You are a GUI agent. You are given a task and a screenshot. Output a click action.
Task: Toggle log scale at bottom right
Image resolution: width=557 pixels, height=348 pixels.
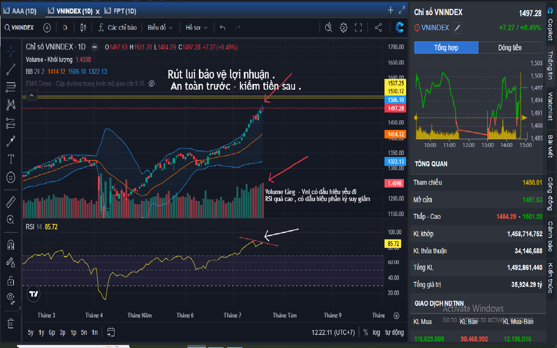point(376,332)
